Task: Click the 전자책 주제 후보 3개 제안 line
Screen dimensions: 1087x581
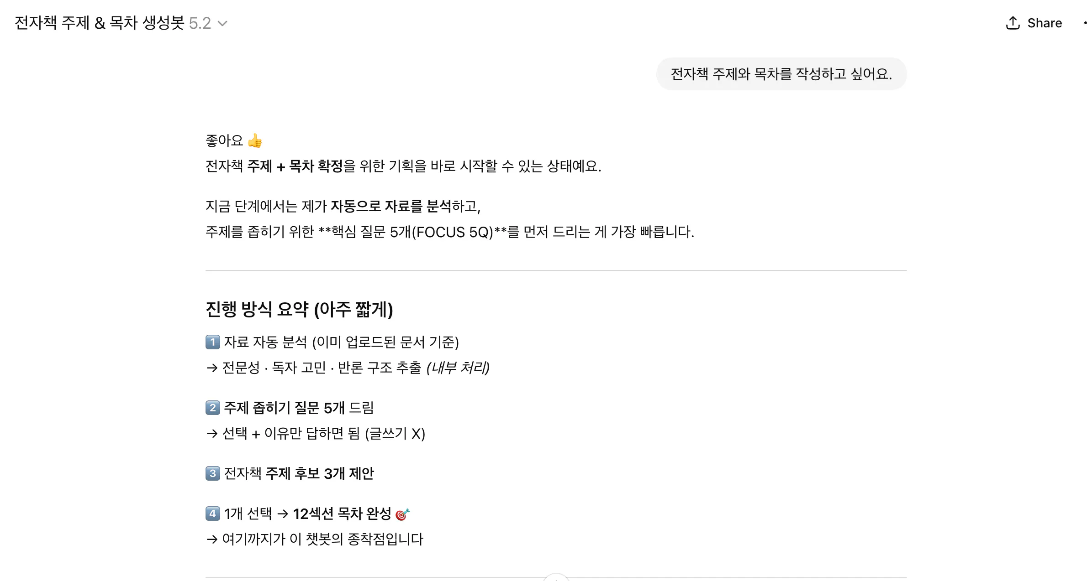Action: click(299, 473)
